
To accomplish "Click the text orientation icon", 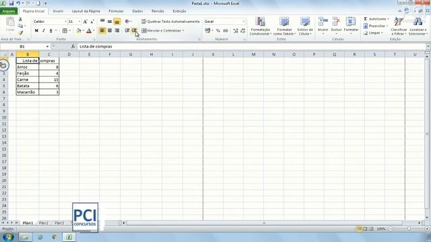I will (127, 21).
